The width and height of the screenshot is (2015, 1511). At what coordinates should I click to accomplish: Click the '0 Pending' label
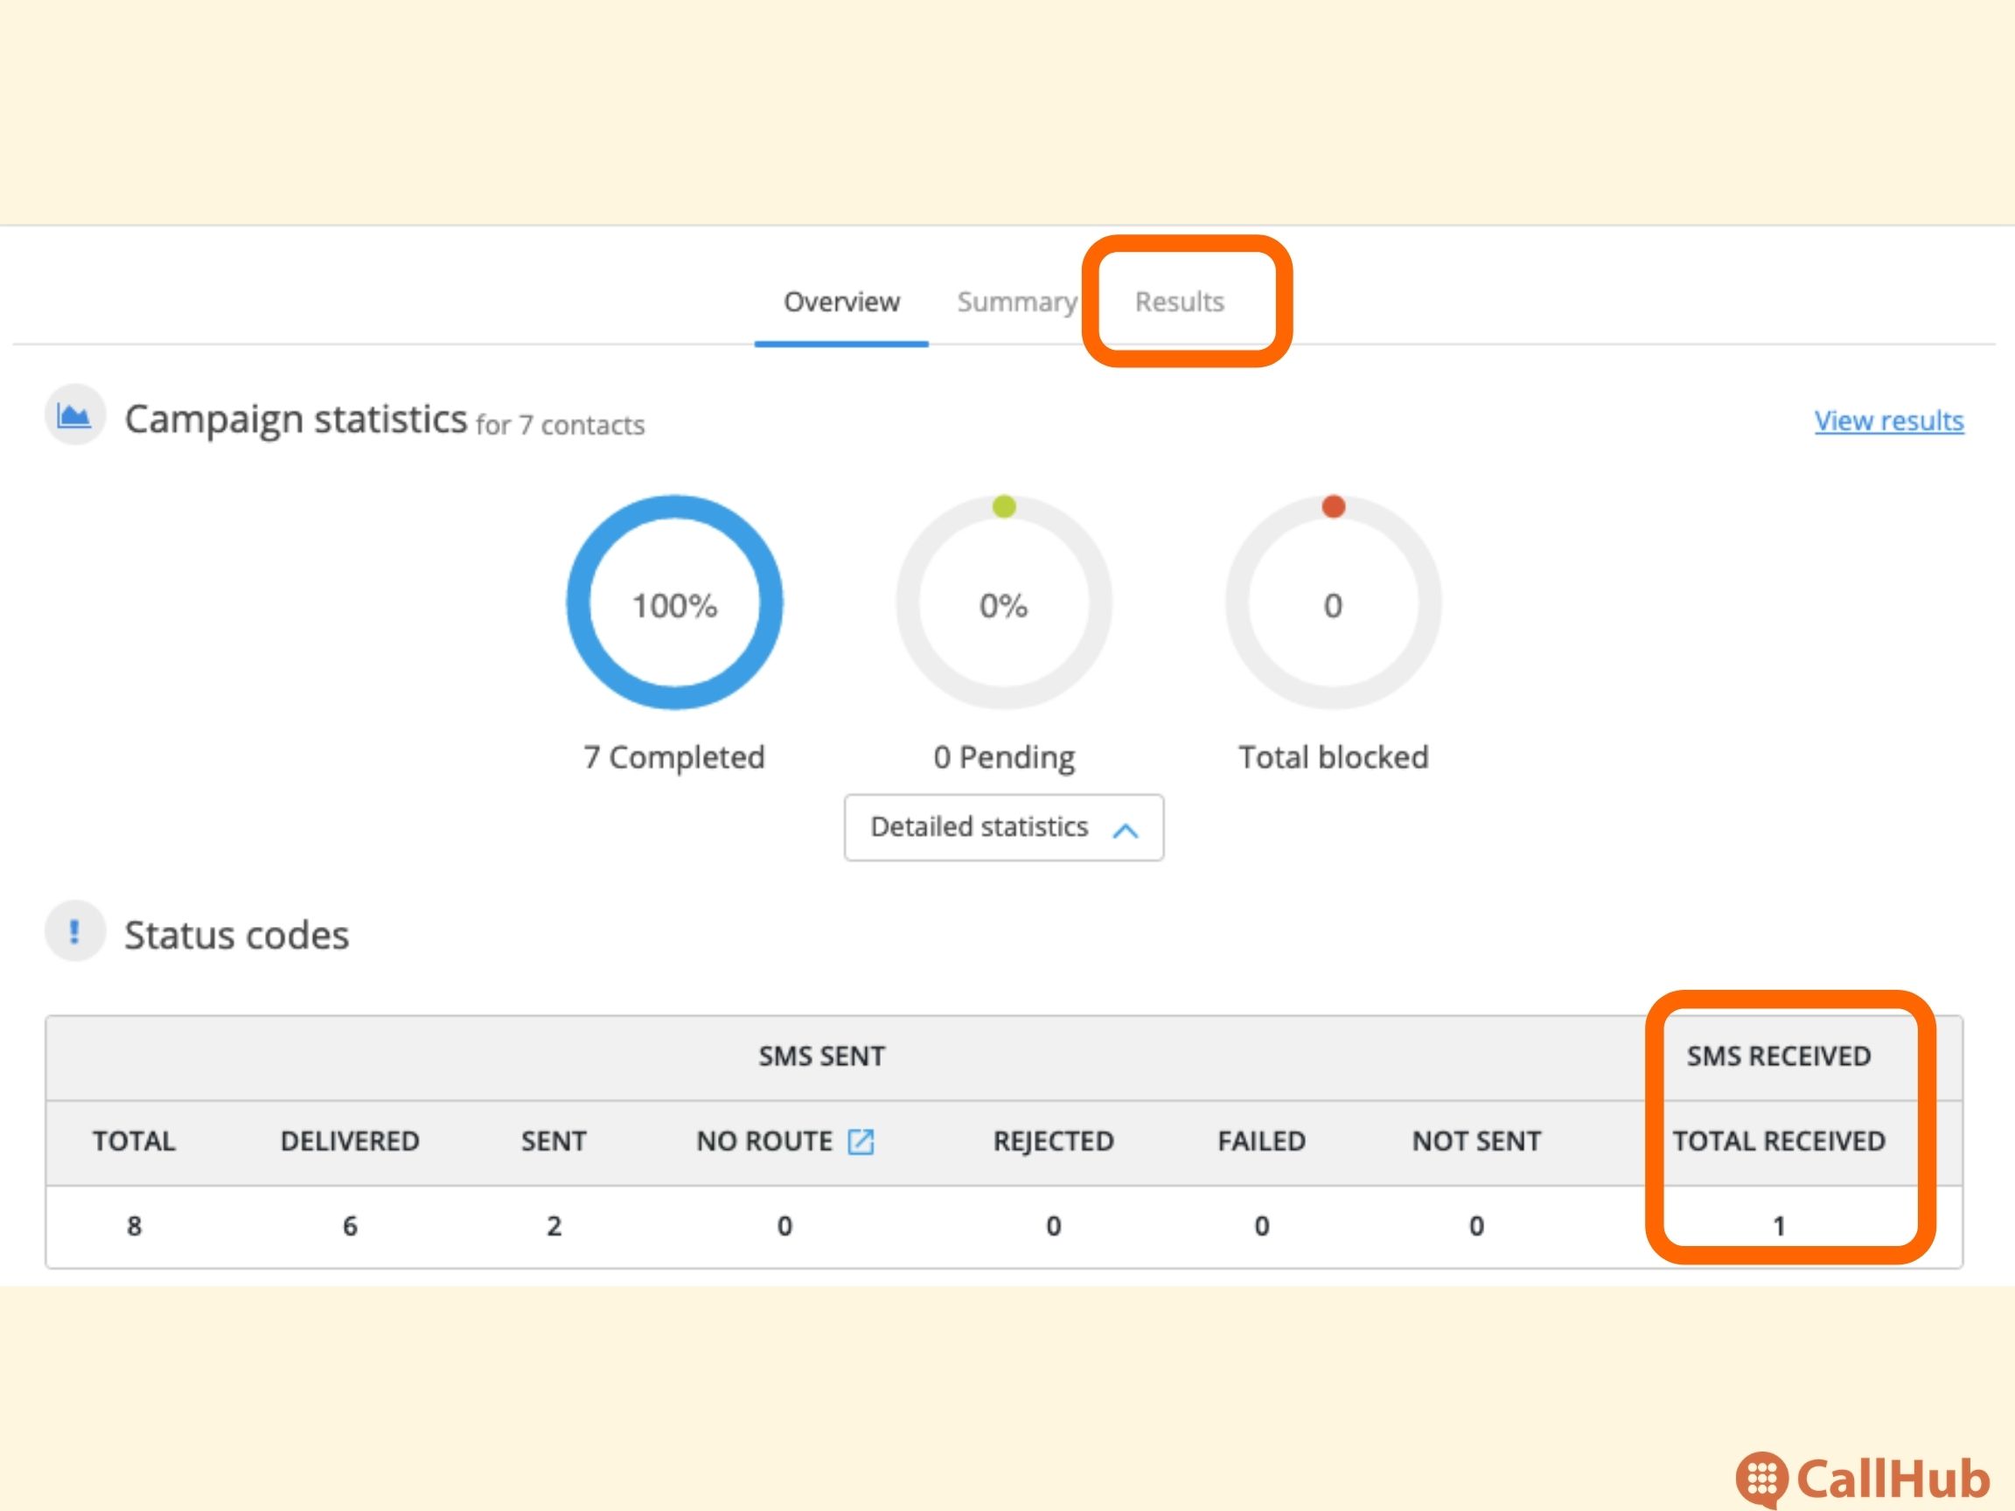[x=1004, y=757]
